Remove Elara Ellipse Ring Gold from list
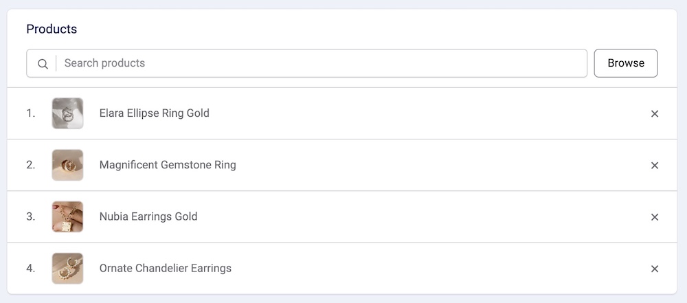 [655, 114]
